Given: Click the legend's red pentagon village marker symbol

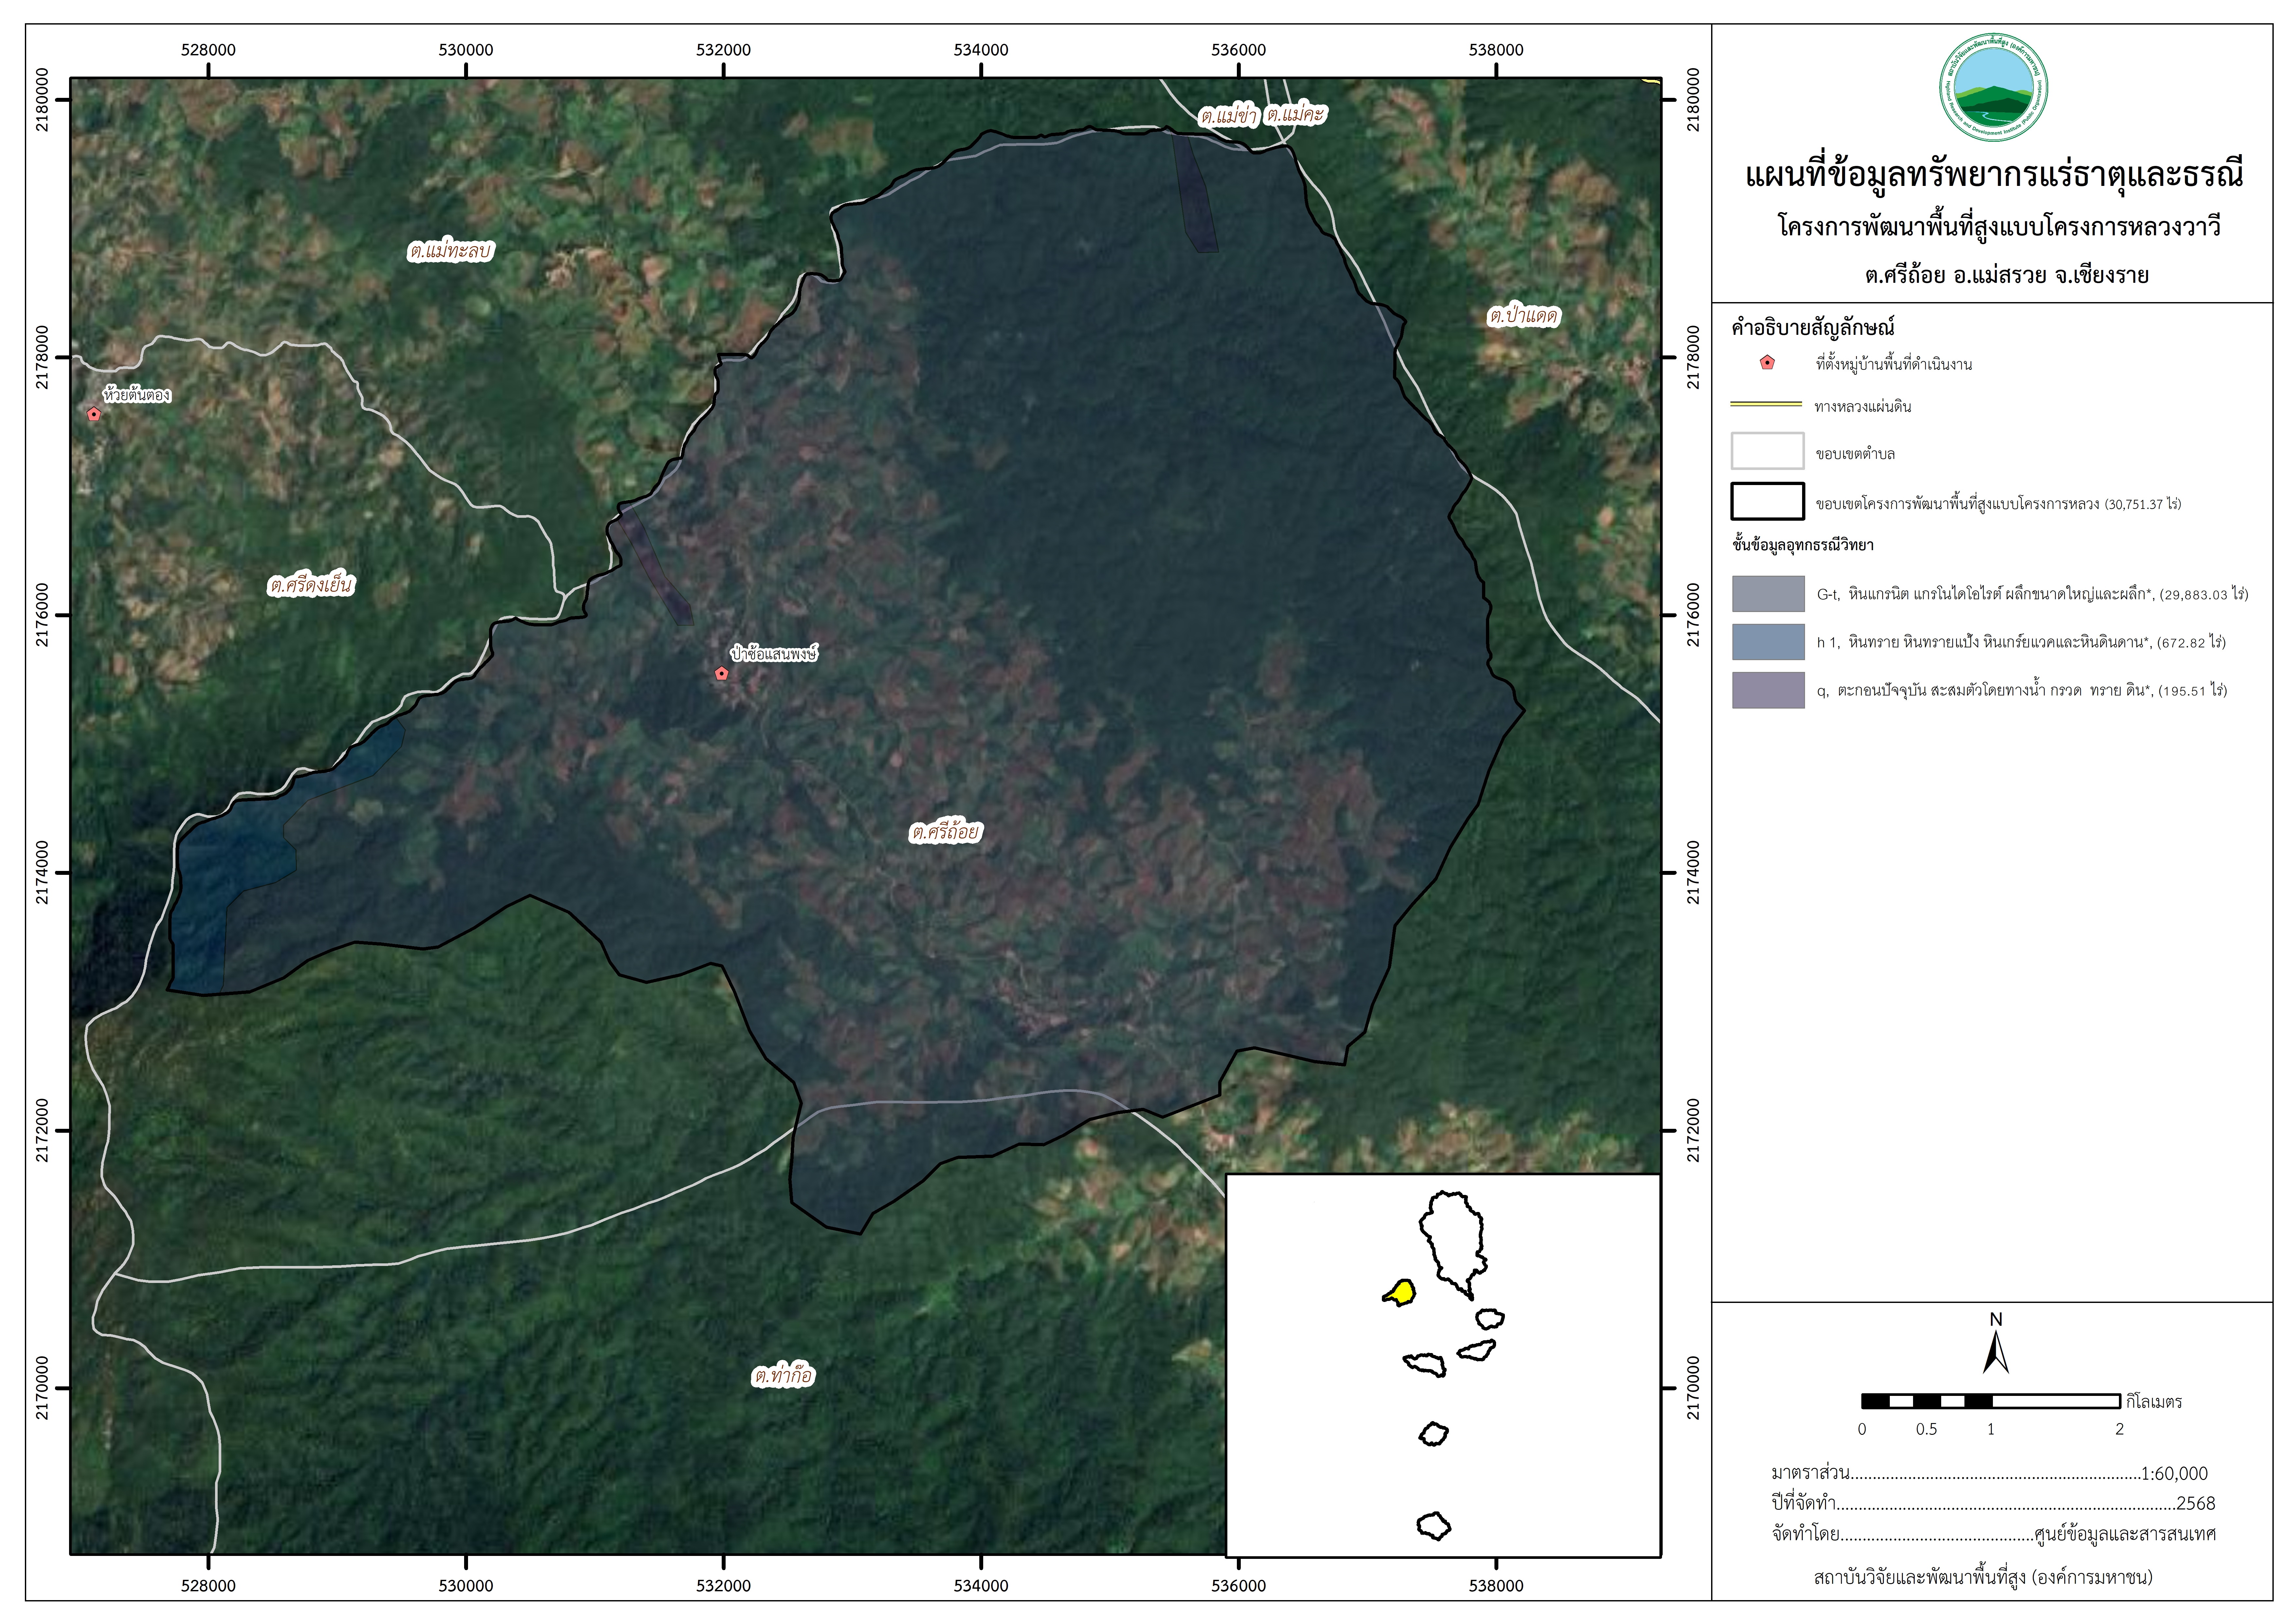Looking at the screenshot, I should click(x=1767, y=363).
